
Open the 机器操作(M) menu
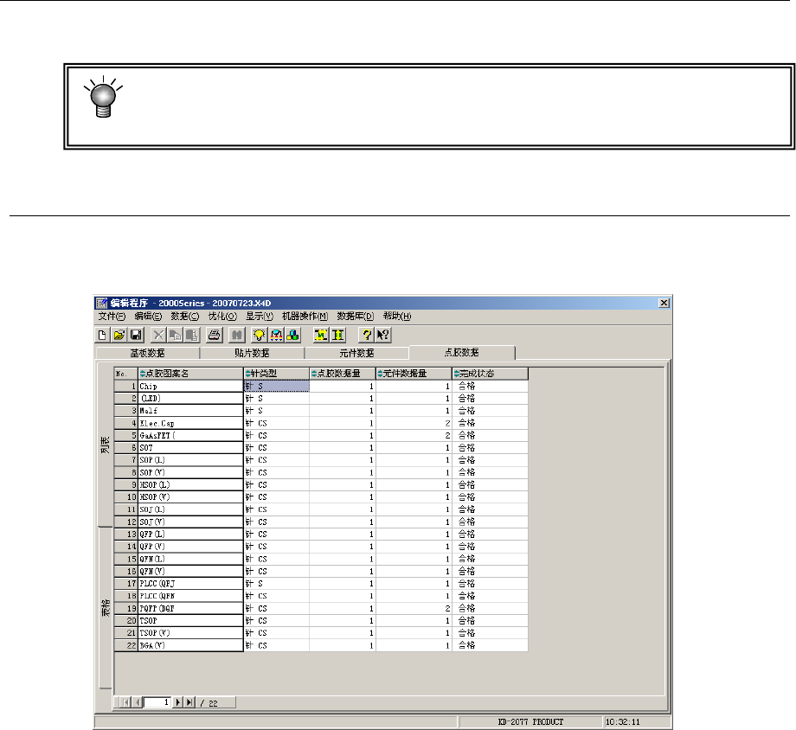pyautogui.click(x=305, y=317)
